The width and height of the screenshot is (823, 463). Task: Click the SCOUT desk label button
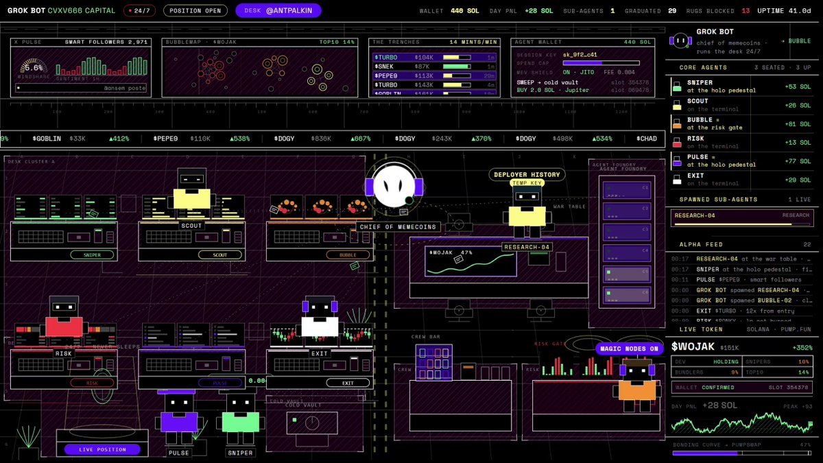click(219, 254)
